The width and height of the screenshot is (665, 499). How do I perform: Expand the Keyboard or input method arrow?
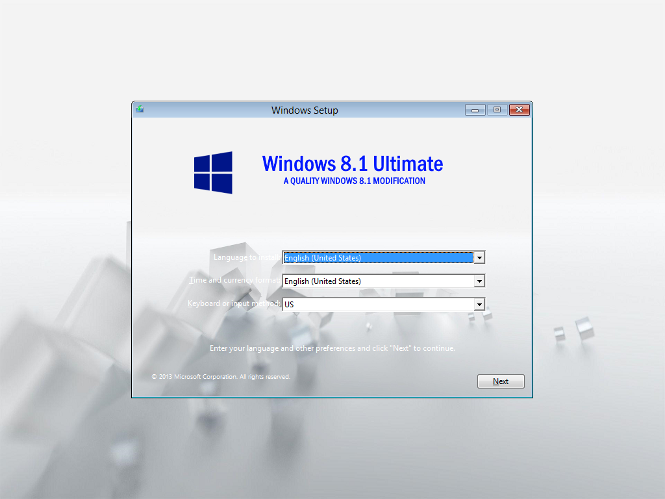click(479, 304)
